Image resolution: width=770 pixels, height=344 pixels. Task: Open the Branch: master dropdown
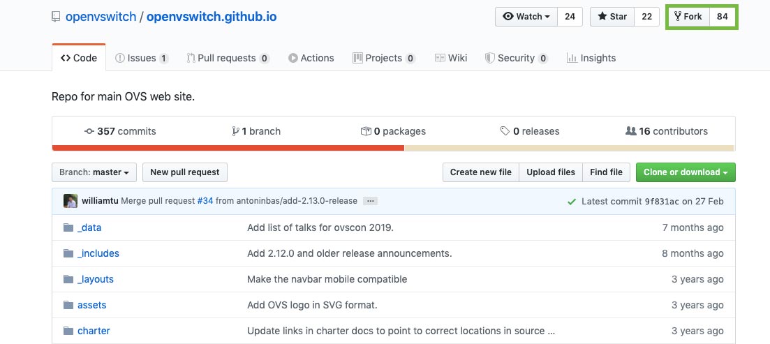(94, 172)
